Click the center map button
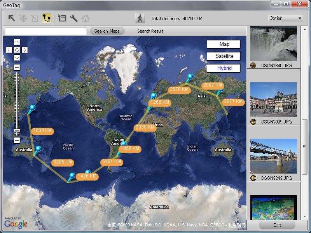The width and height of the screenshot is (311, 233). 17,50
